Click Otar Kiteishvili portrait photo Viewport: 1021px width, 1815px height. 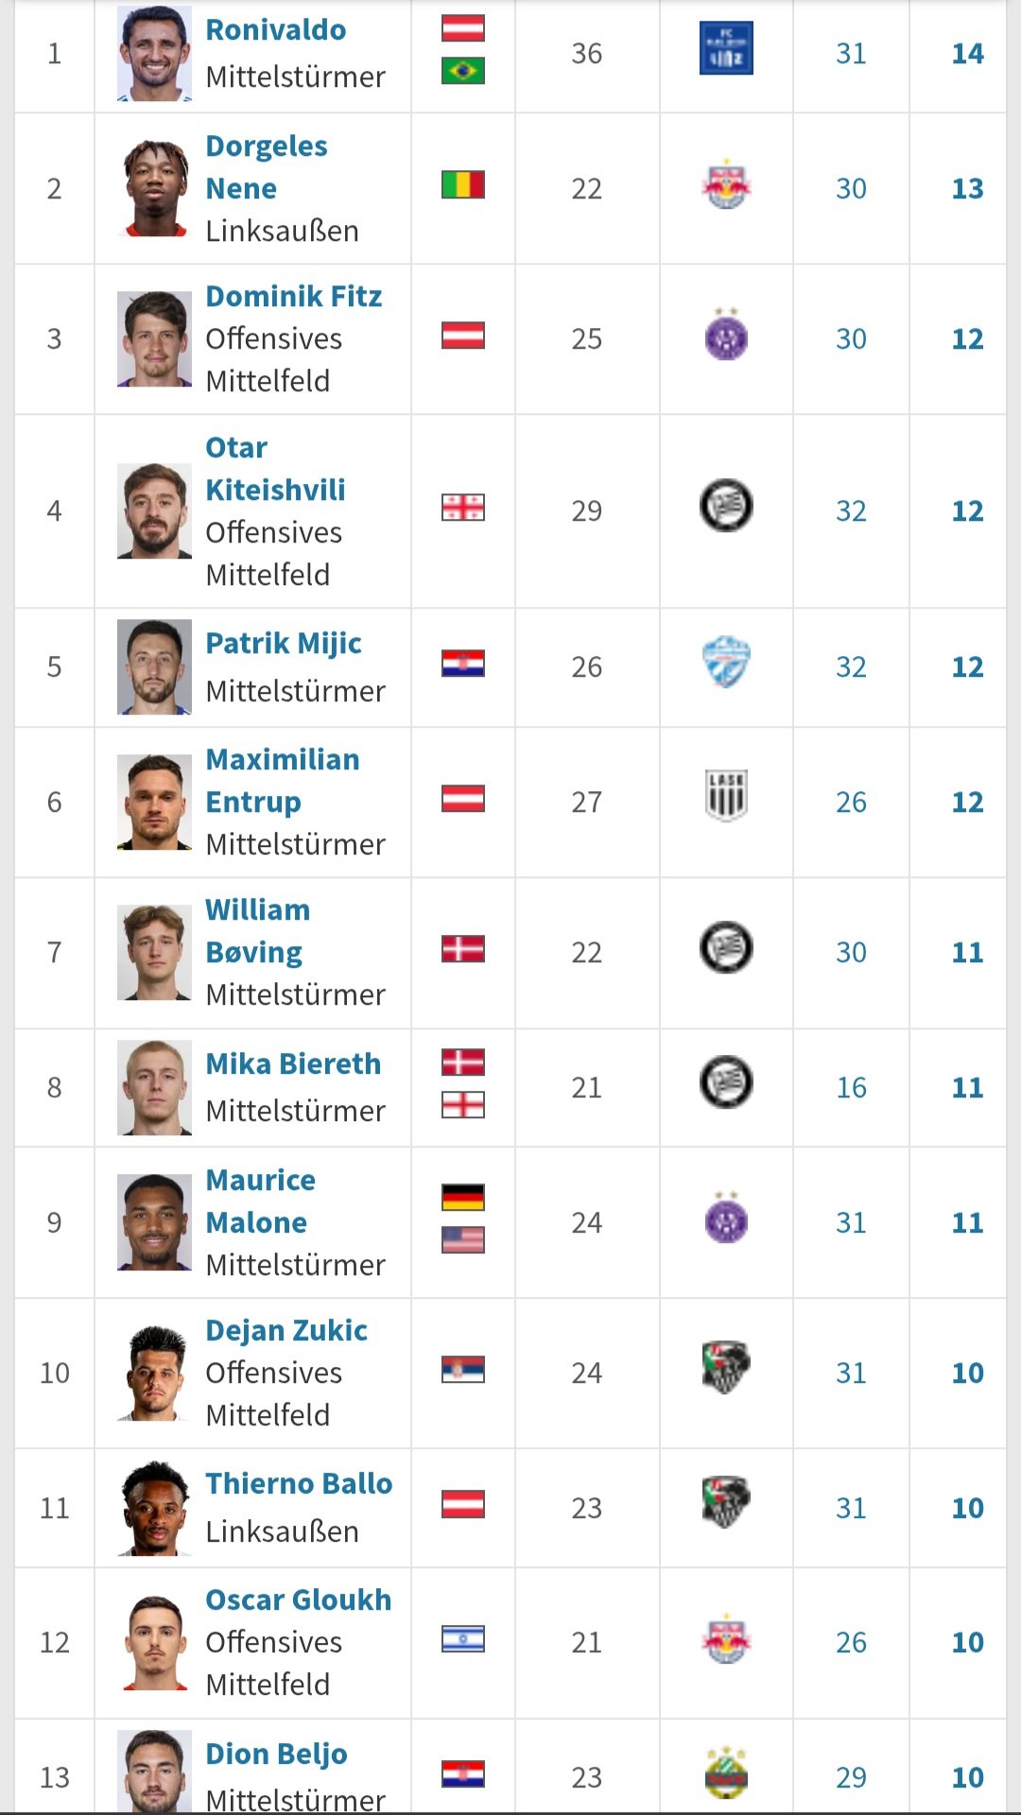pyautogui.click(x=154, y=510)
